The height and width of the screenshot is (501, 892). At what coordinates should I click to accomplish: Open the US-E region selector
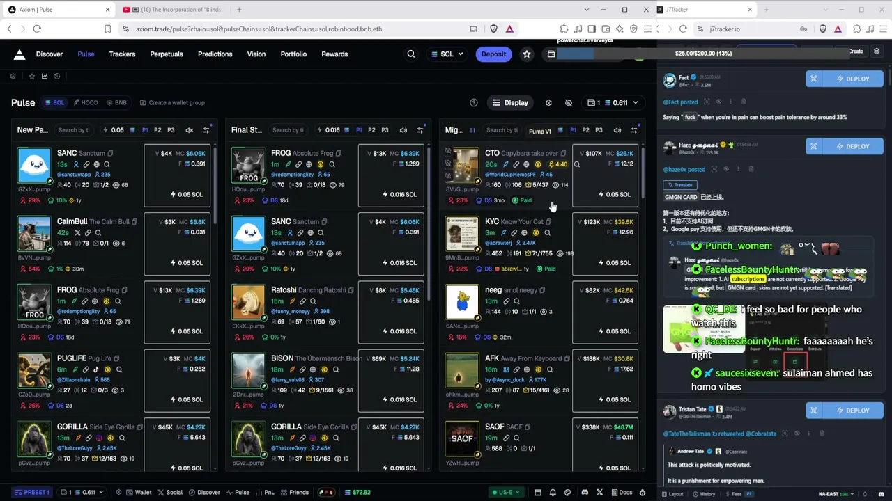click(507, 493)
